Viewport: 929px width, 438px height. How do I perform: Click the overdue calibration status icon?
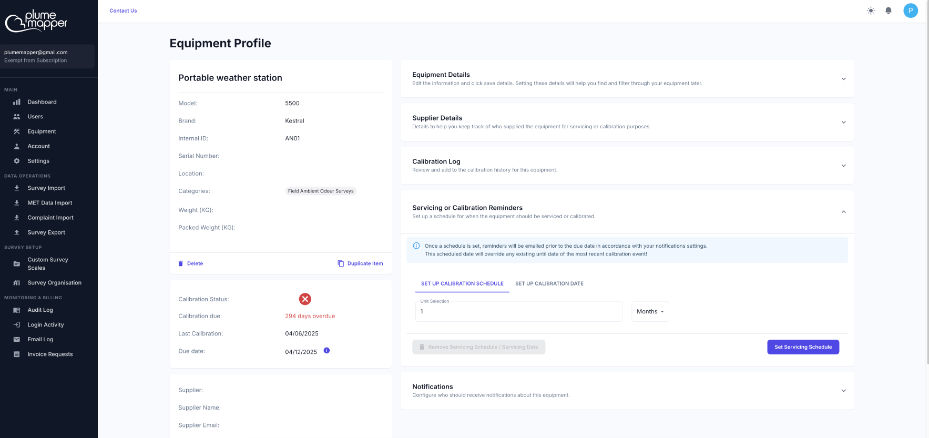point(305,299)
